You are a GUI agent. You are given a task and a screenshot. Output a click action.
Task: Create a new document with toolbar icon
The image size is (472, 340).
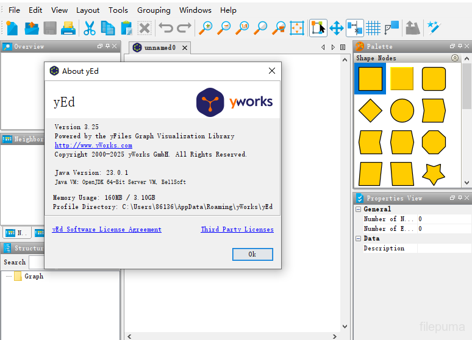pyautogui.click(x=12, y=28)
